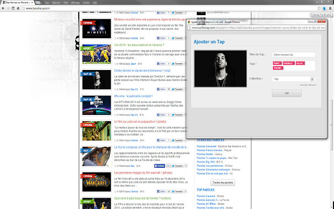This screenshot has height=209, width=334.
Task: Click Tweeter button on La fouine article
Action: tap(177, 166)
